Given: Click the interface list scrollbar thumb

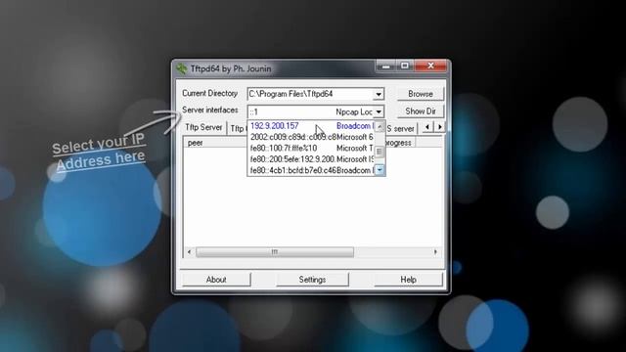Looking at the screenshot, I should (380, 152).
